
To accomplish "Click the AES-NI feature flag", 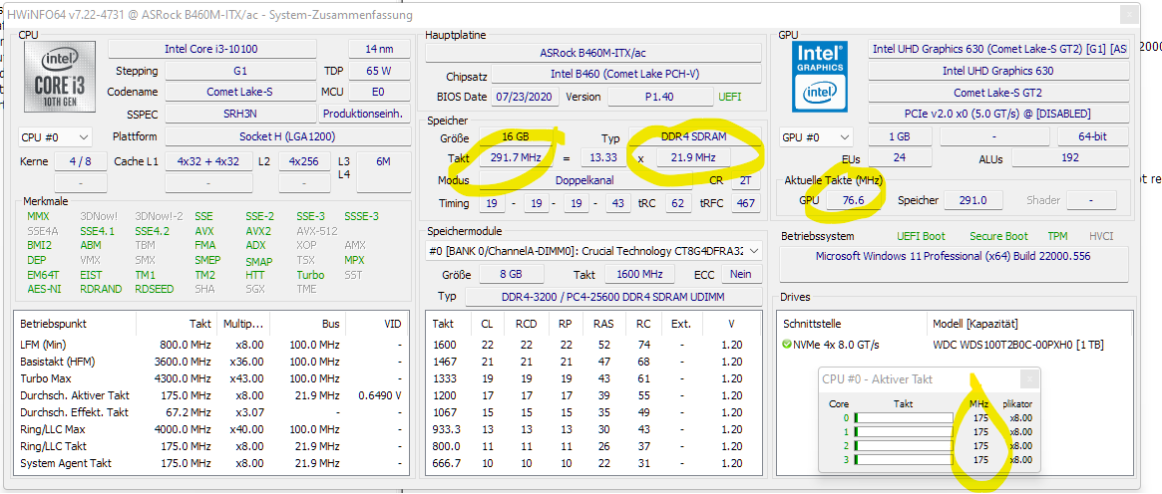I will [44, 289].
